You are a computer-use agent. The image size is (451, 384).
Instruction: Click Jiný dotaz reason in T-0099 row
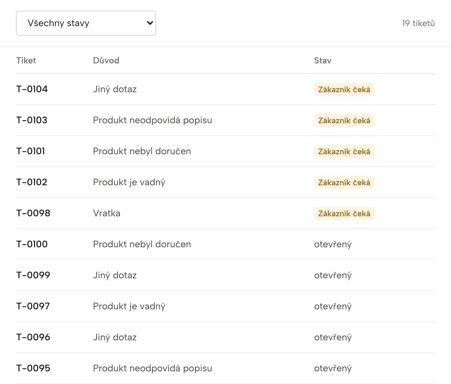[115, 275]
